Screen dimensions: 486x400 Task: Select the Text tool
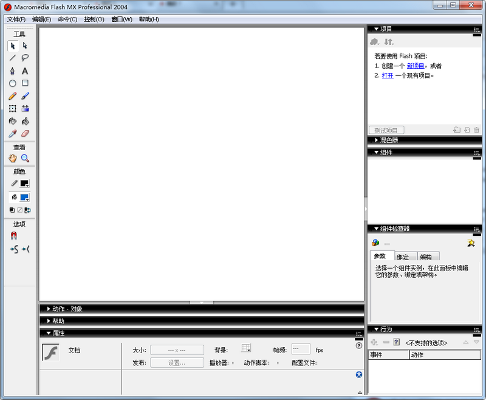click(x=25, y=71)
